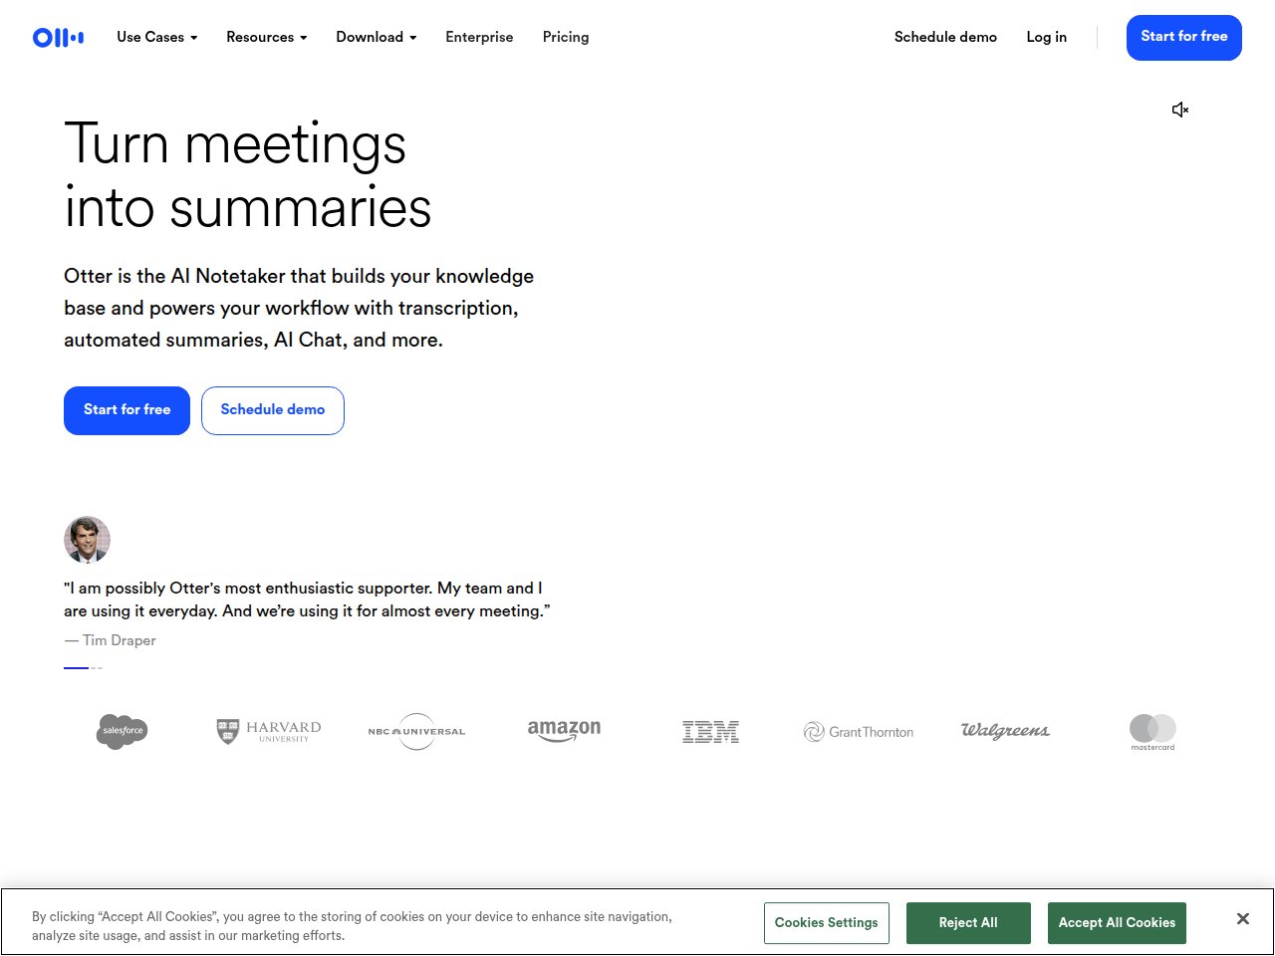This screenshot has height=956, width=1275.
Task: Click the Harvard University logo
Action: 267,731
